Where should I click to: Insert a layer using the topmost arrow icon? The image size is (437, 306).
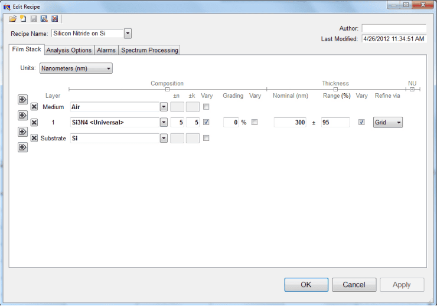tap(23, 100)
